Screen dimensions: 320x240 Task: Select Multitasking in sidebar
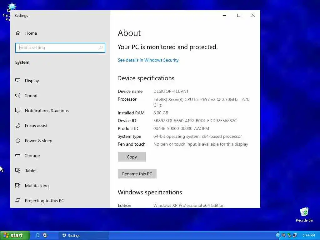32,186
